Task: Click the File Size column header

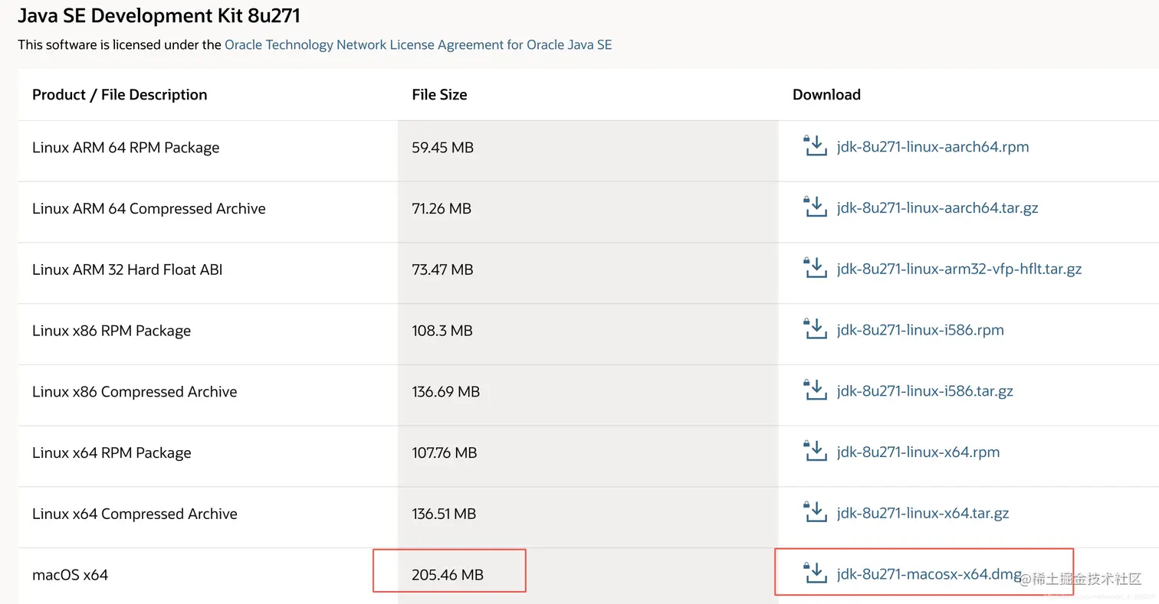Action: tap(439, 95)
